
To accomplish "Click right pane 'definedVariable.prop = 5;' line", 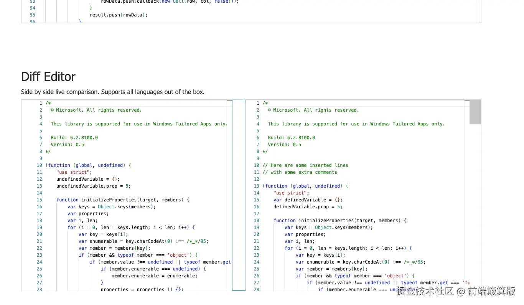I will tap(308, 207).
